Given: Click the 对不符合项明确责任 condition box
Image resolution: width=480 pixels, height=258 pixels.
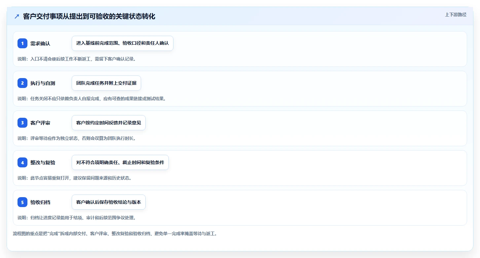Looking at the screenshot, I should tap(120, 162).
